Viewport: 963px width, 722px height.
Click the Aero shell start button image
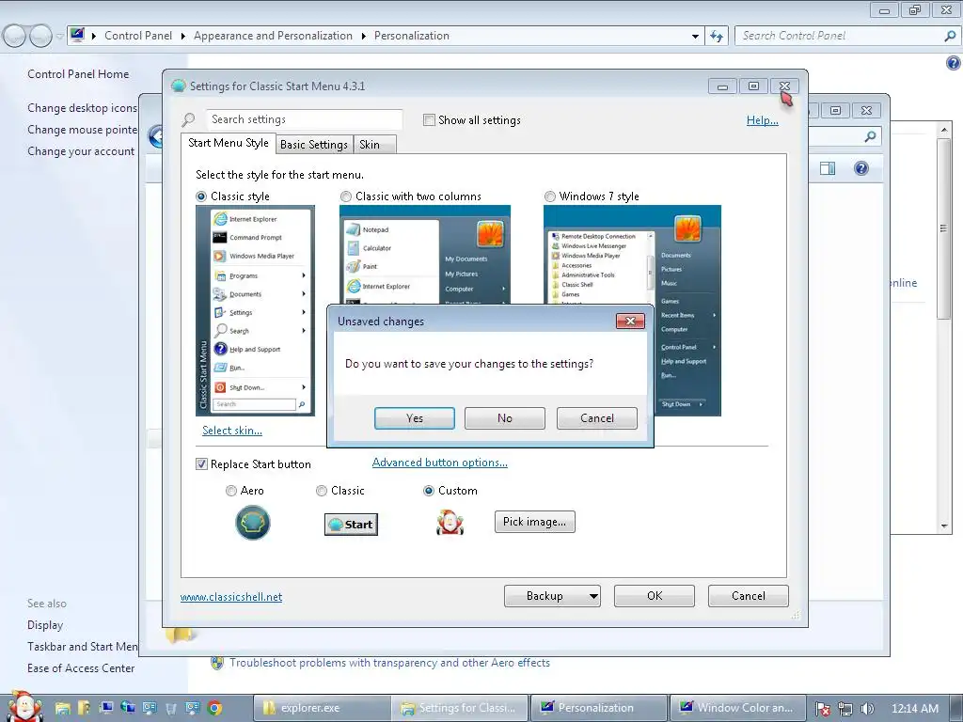tap(252, 523)
